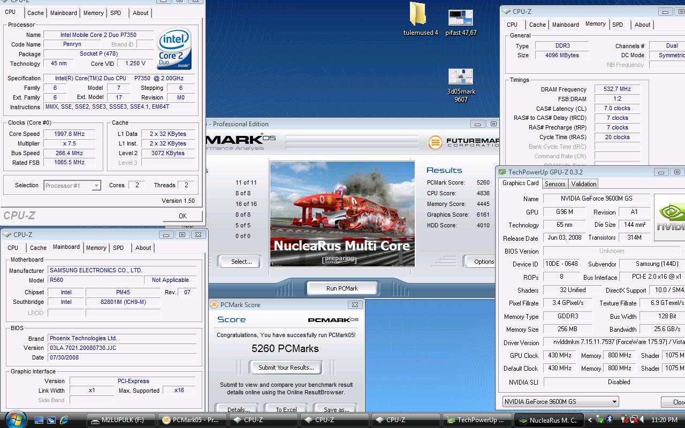Click the NVIDIA logo in GPU-Z
This screenshot has width=685, height=428.
tap(669, 217)
